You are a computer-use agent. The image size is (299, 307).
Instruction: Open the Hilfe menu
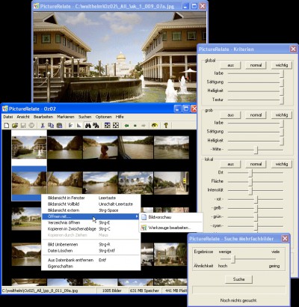pos(120,117)
